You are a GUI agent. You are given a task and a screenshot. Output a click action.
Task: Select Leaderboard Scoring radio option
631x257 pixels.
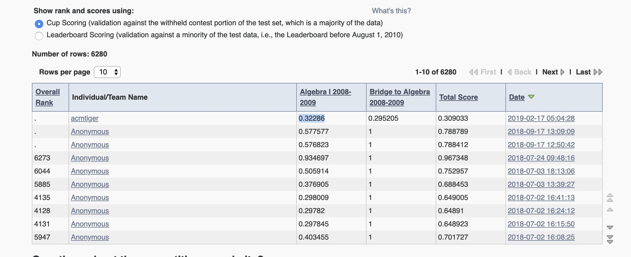pyautogui.click(x=39, y=36)
